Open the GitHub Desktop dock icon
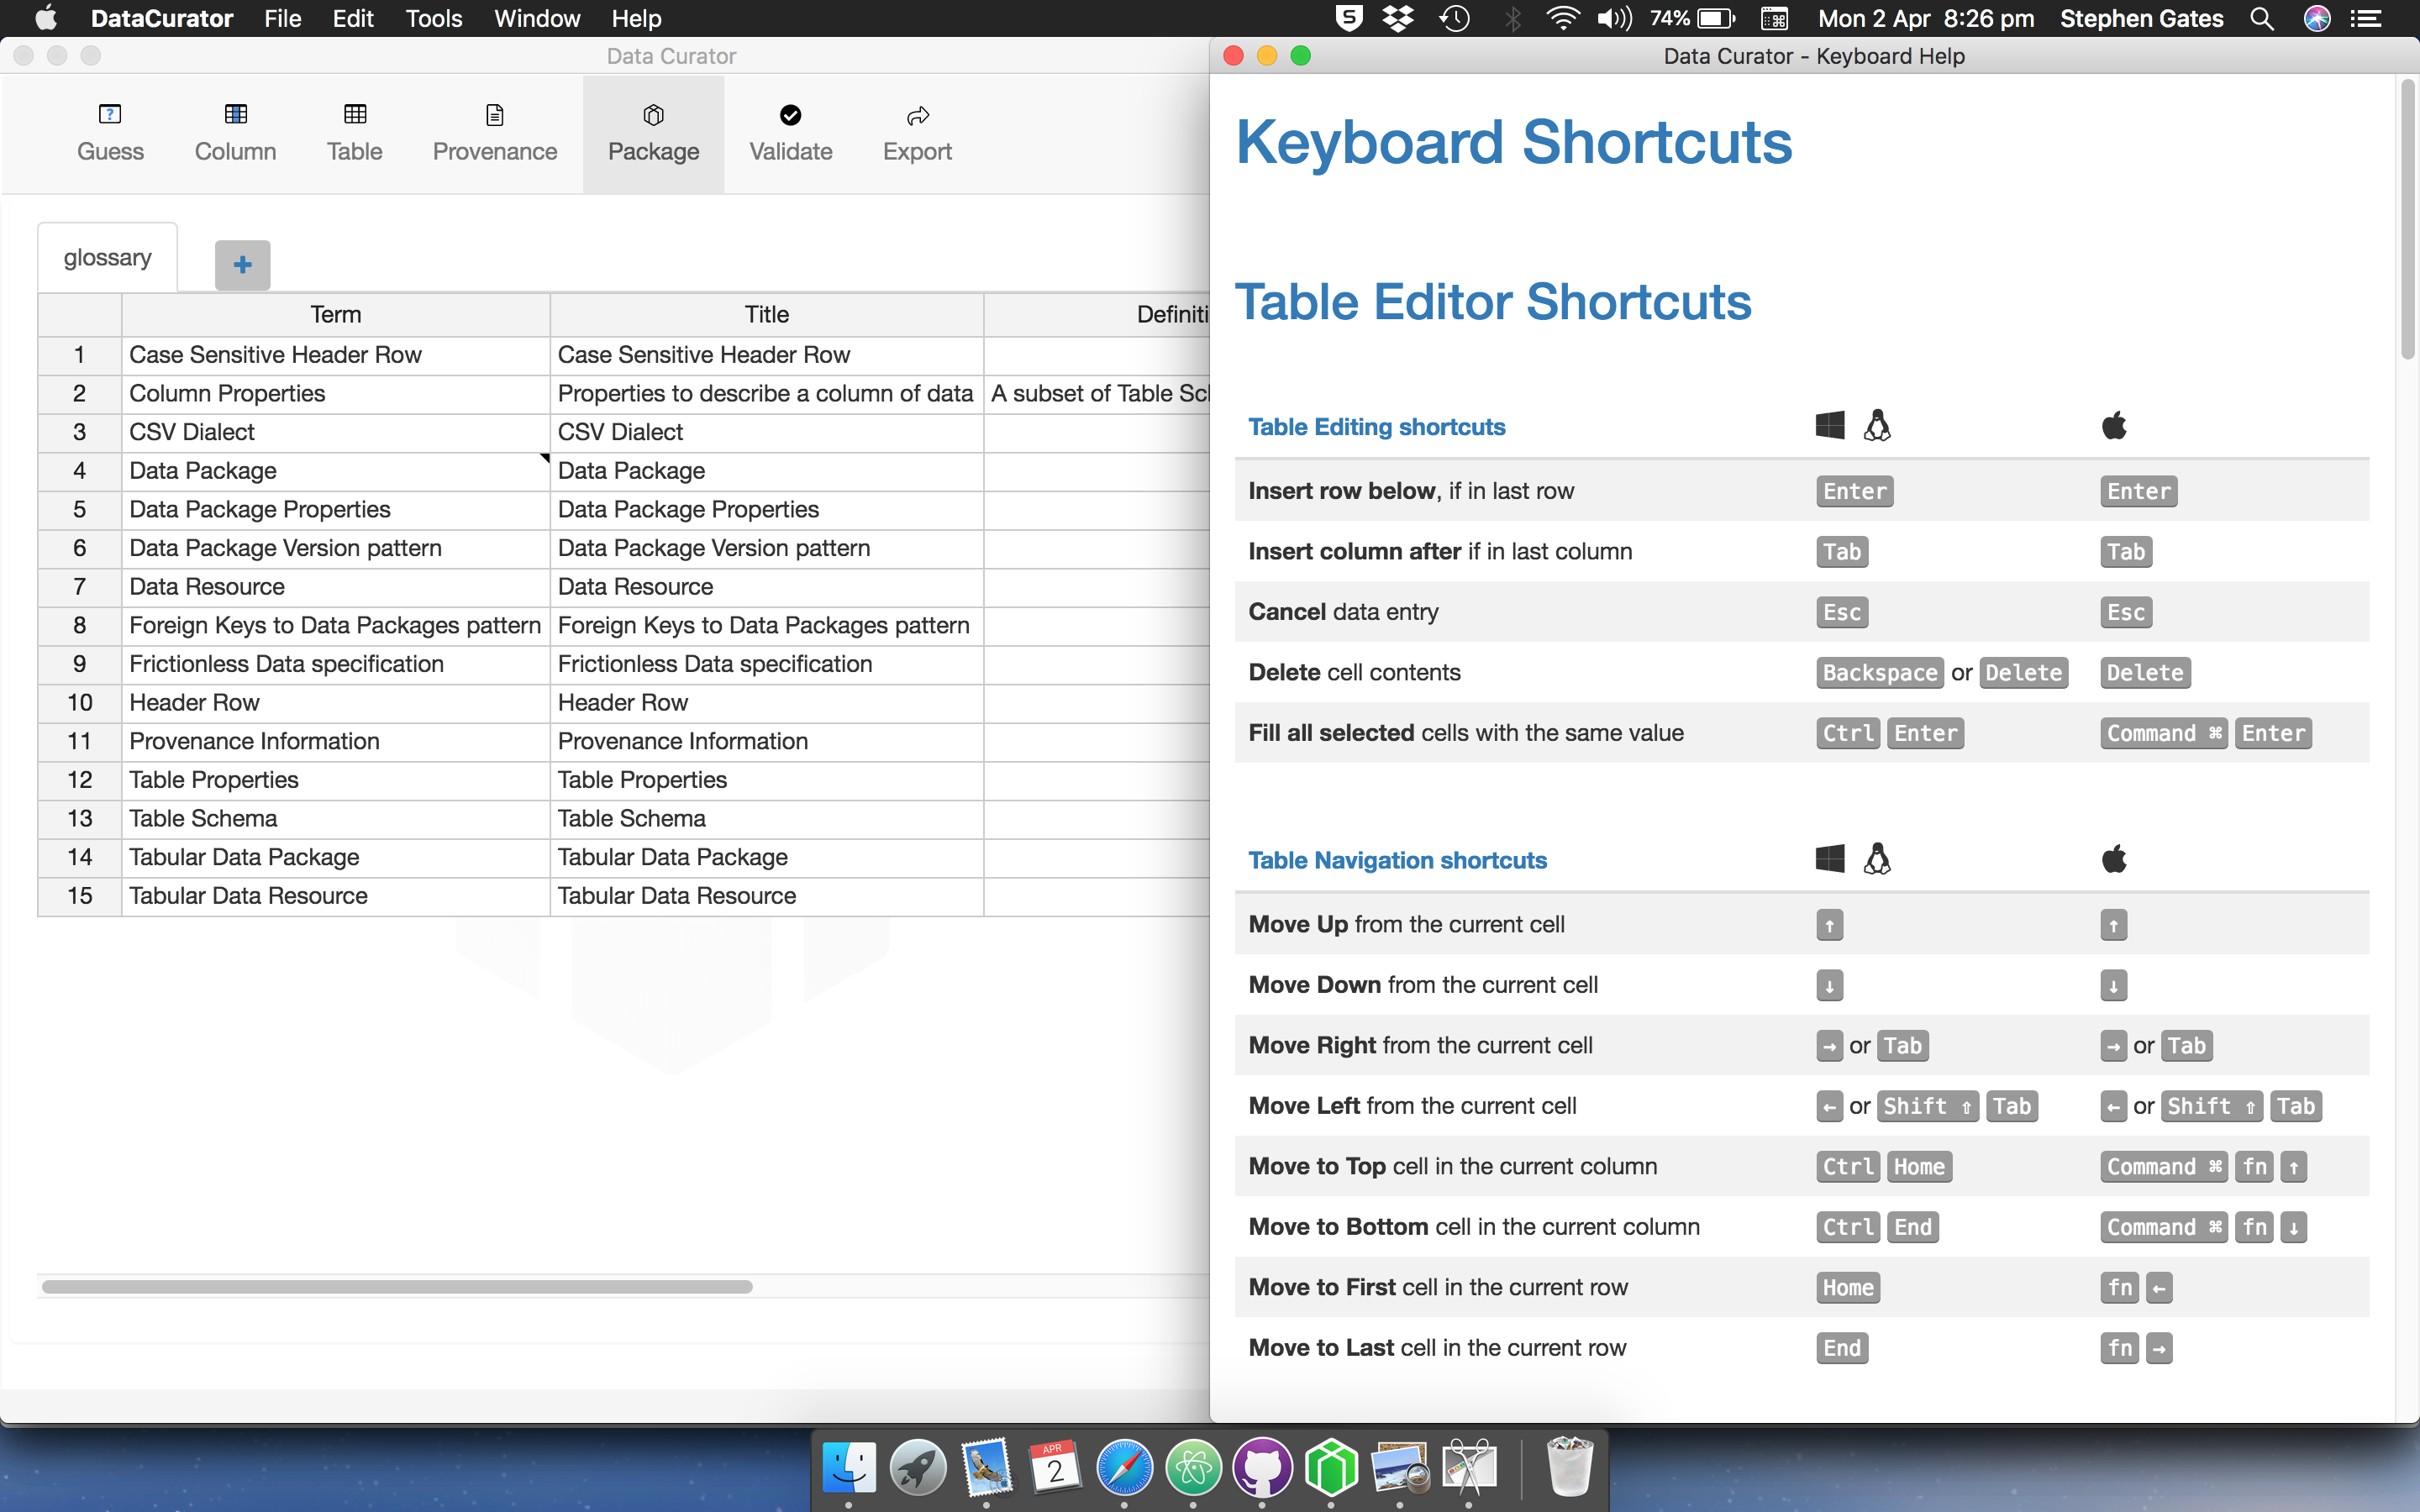The height and width of the screenshot is (1512, 2420). (1262, 1467)
